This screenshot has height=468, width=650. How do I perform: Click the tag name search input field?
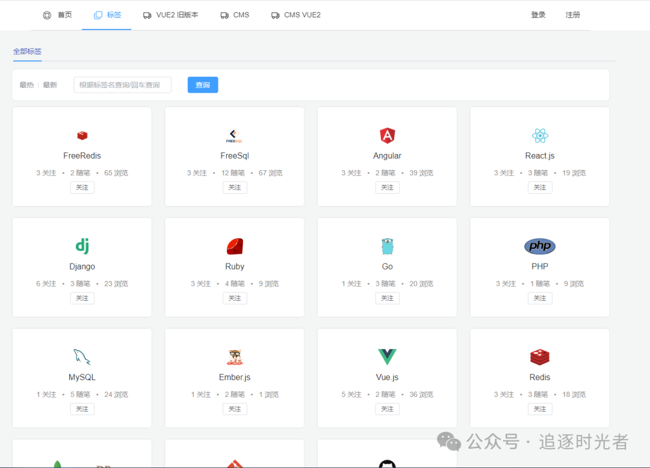122,85
